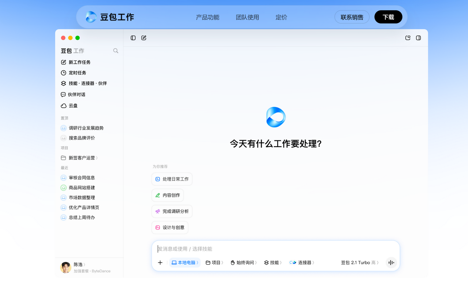Click the macOS green fullscreen button

(x=78, y=38)
